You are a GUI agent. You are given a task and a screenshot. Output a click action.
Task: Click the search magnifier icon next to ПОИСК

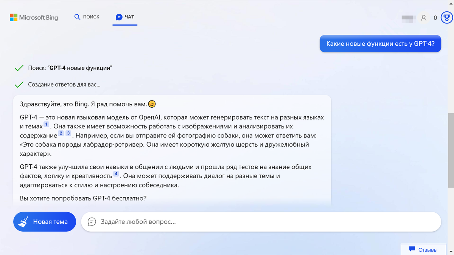tap(78, 17)
